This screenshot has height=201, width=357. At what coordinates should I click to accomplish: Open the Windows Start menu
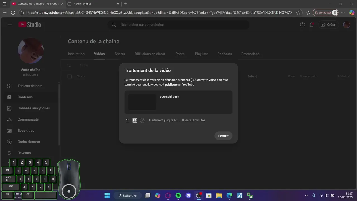tap(107, 195)
